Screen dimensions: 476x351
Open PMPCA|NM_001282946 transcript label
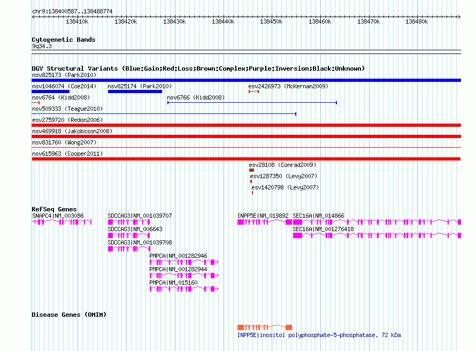(178, 256)
